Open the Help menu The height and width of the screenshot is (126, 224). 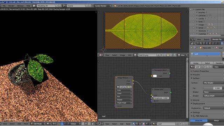click(28, 6)
